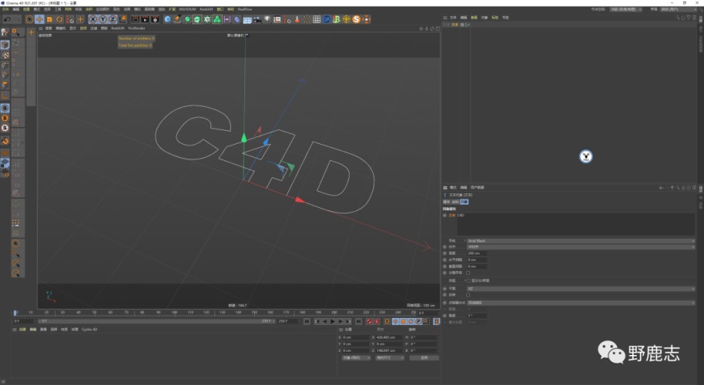Click the timeline range slider bar
704x385 pixels.
[x=156, y=321]
